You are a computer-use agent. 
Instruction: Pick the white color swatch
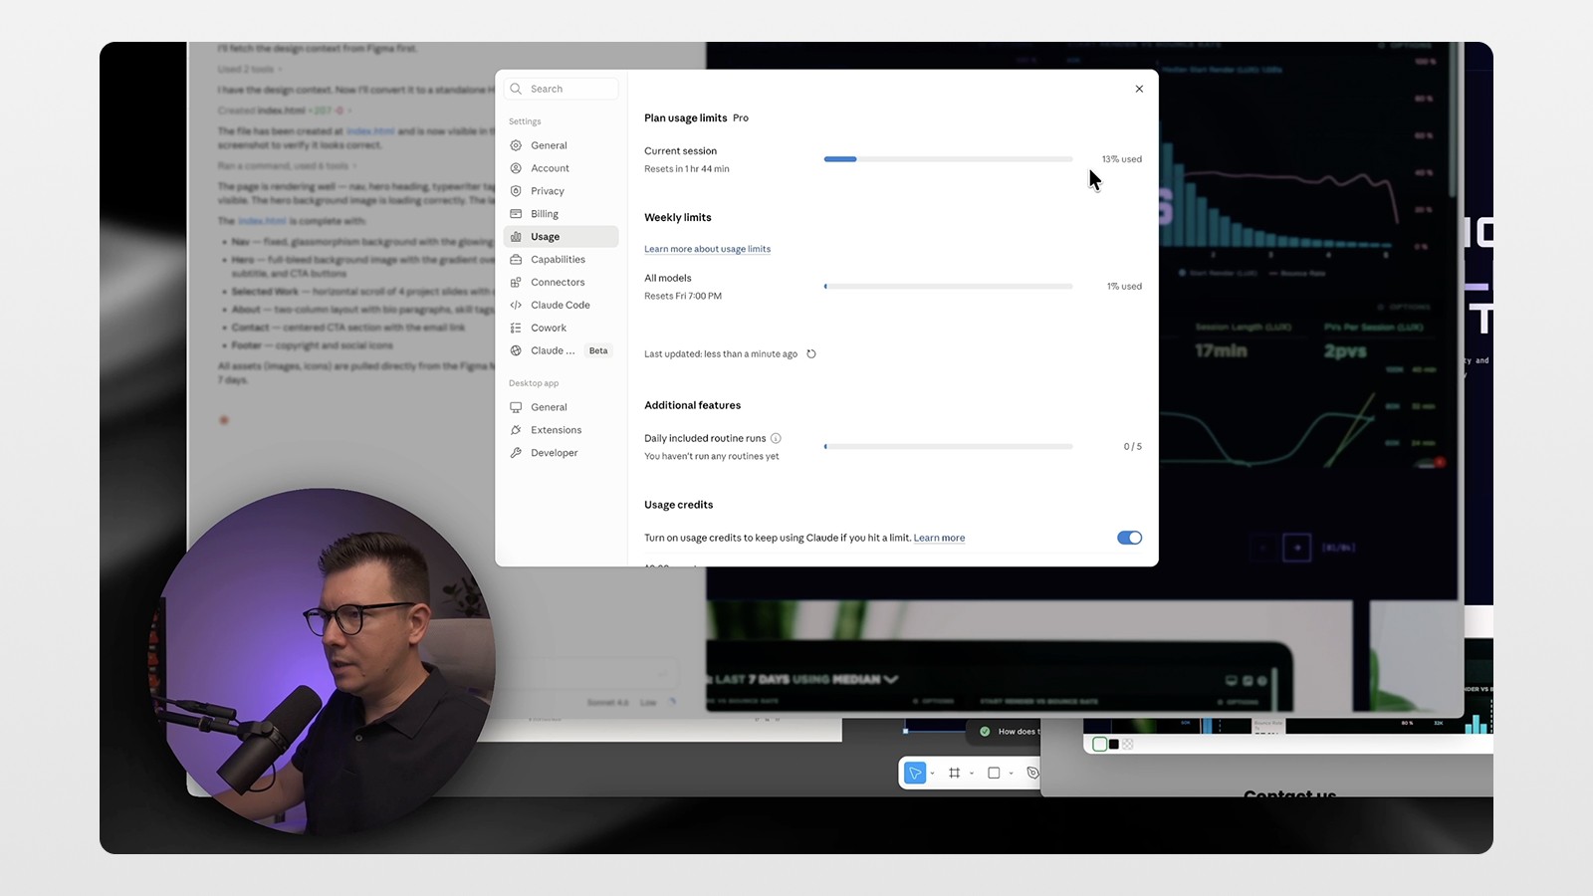click(1099, 744)
